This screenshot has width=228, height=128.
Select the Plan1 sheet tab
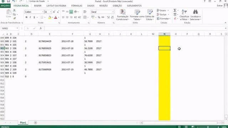pyautogui.click(x=23, y=123)
